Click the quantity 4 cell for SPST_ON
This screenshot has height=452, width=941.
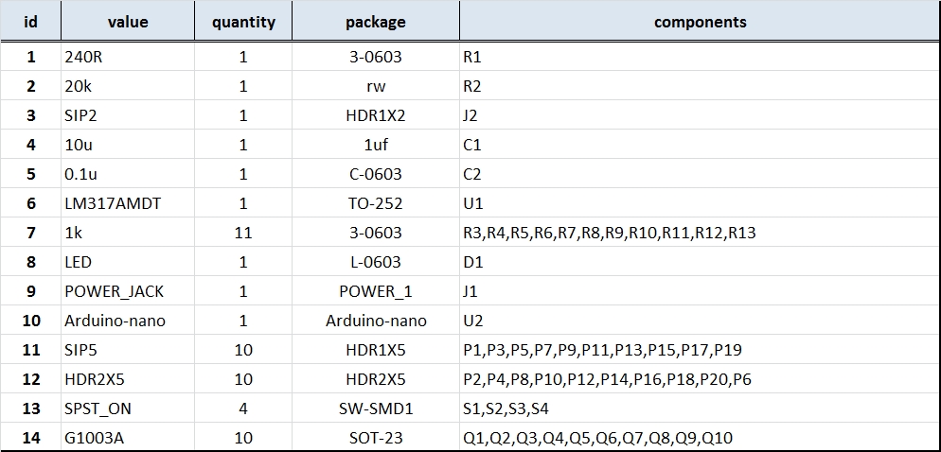point(243,409)
